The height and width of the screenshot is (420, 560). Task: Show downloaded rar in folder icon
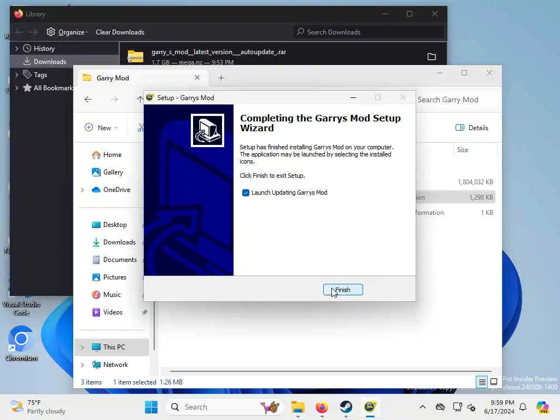point(431,56)
